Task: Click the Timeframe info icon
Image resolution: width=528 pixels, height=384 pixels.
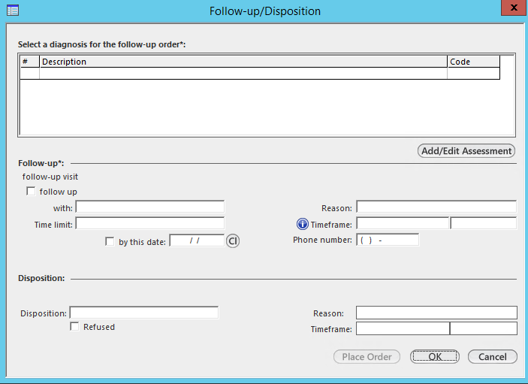Action: [x=303, y=224]
